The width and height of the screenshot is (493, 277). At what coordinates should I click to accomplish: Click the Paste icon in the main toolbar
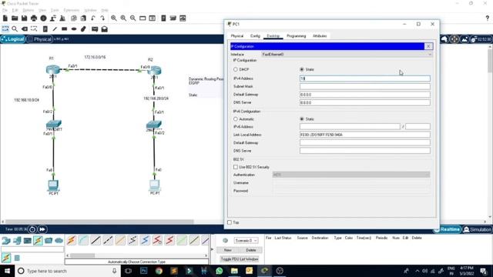click(83, 18)
